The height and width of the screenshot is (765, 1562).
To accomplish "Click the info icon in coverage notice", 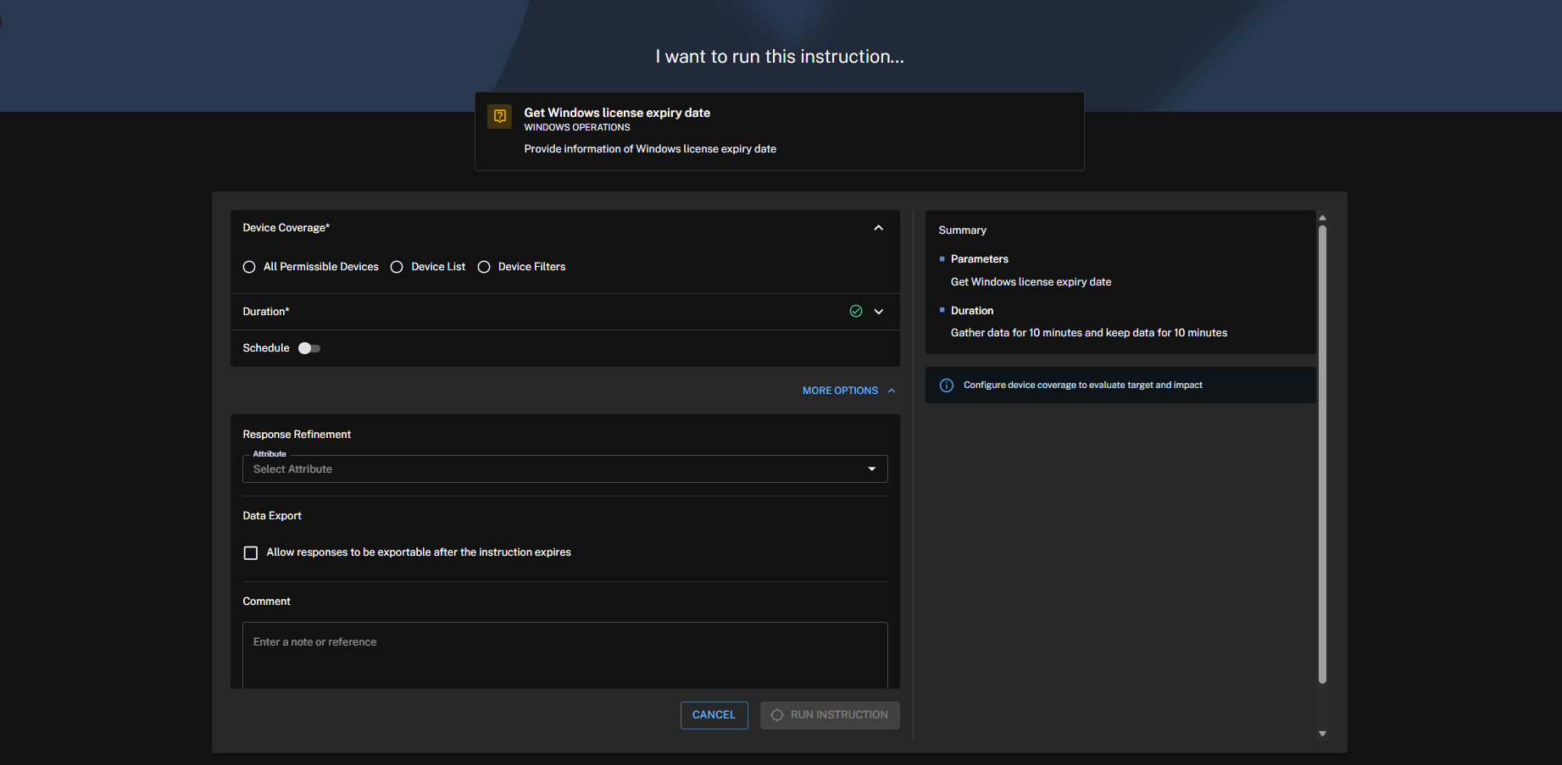I will pyautogui.click(x=947, y=385).
